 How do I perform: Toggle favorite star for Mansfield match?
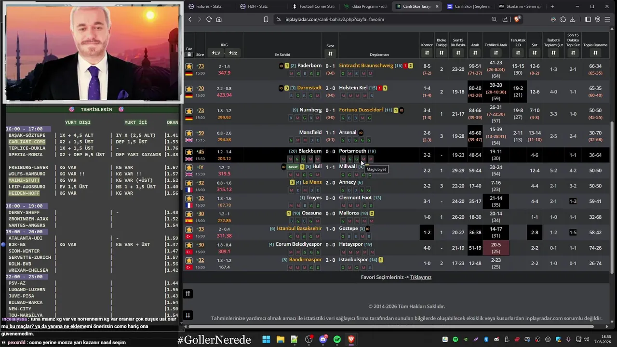coord(189,133)
